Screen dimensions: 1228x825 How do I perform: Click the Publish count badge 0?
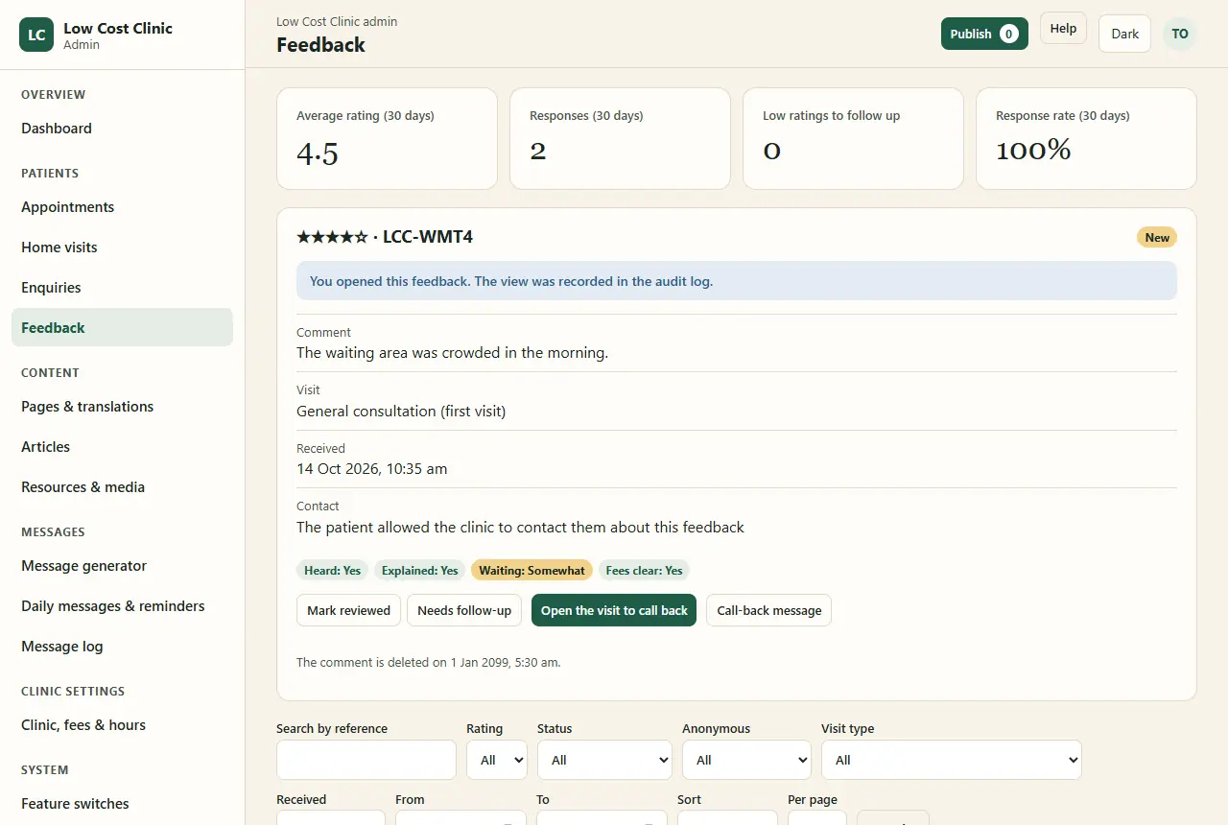[x=1008, y=34]
